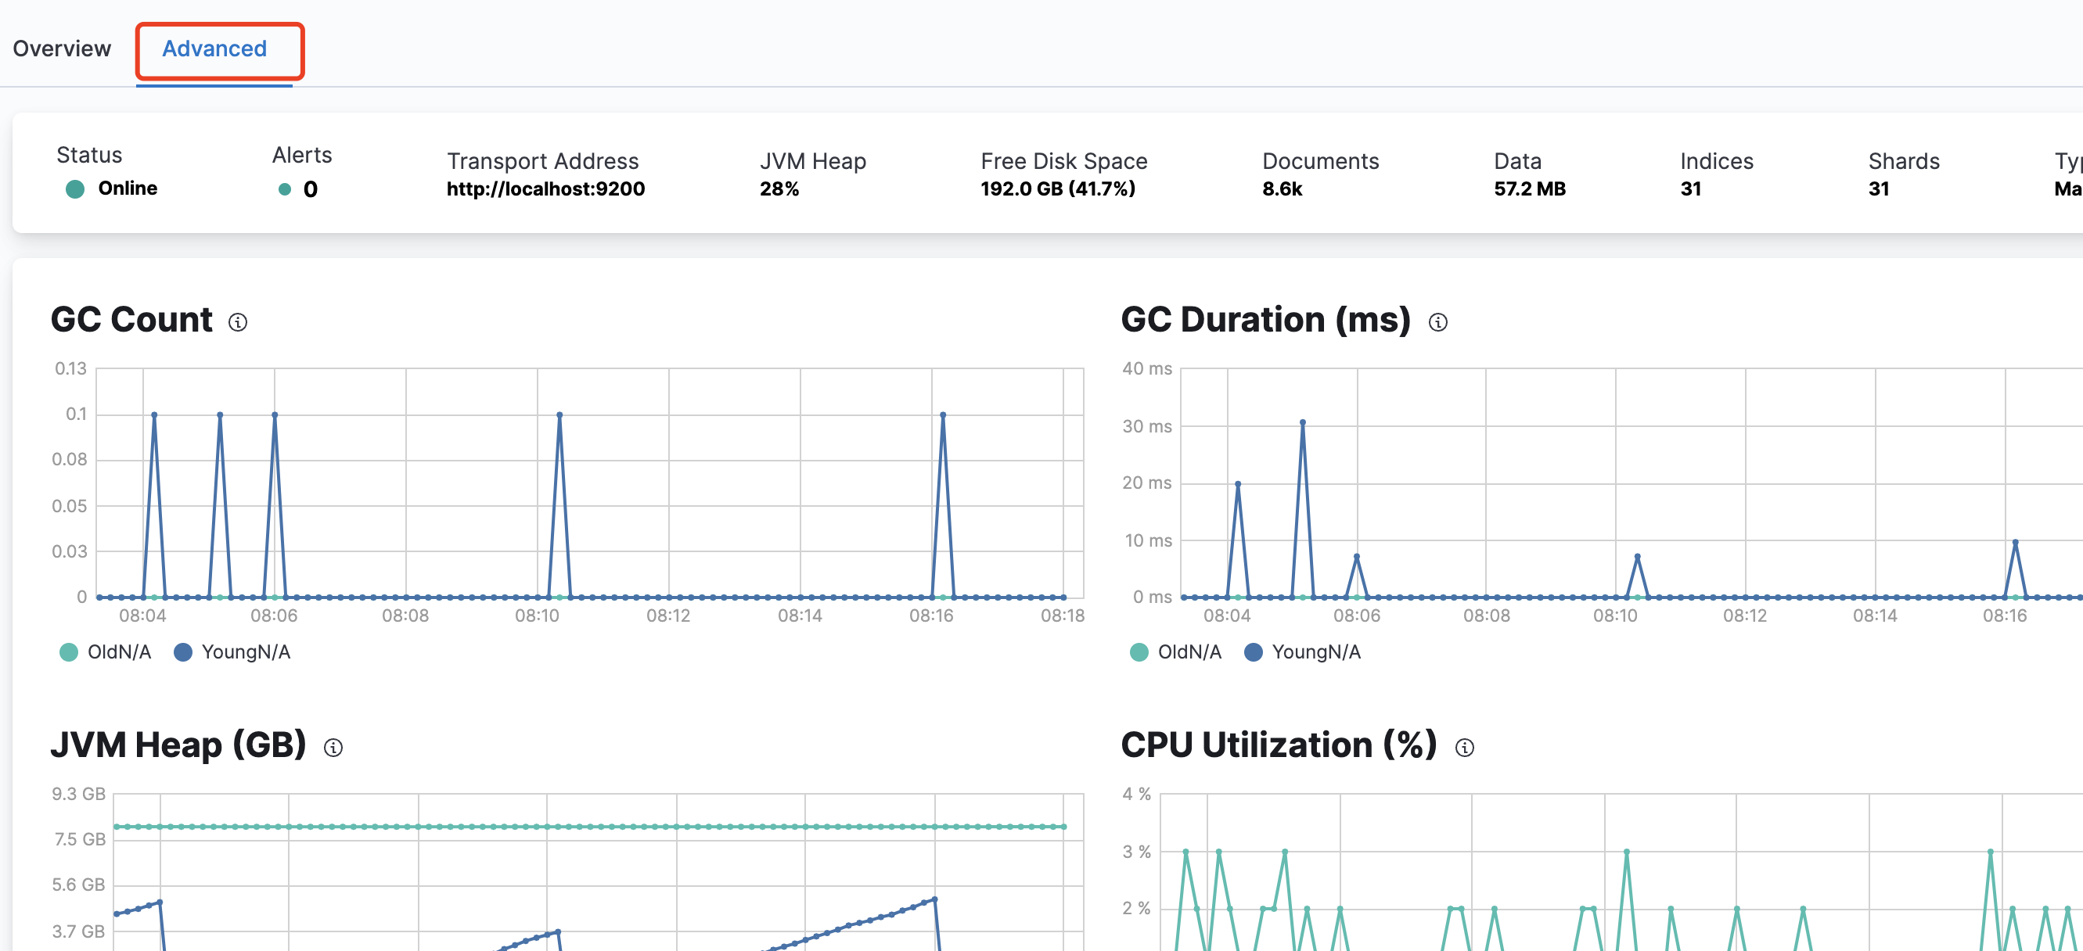The height and width of the screenshot is (951, 2083).
Task: Click the green Online status indicator
Action: [75, 189]
